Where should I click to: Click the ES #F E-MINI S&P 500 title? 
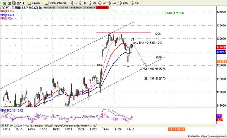[22, 8]
